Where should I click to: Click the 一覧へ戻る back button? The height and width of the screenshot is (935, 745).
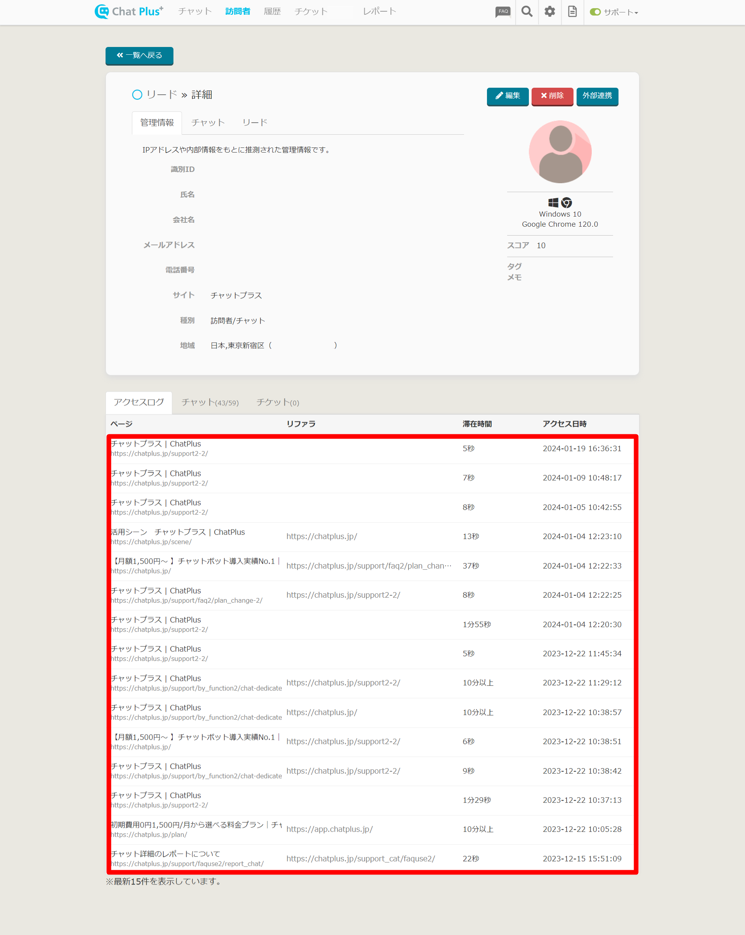coord(139,56)
